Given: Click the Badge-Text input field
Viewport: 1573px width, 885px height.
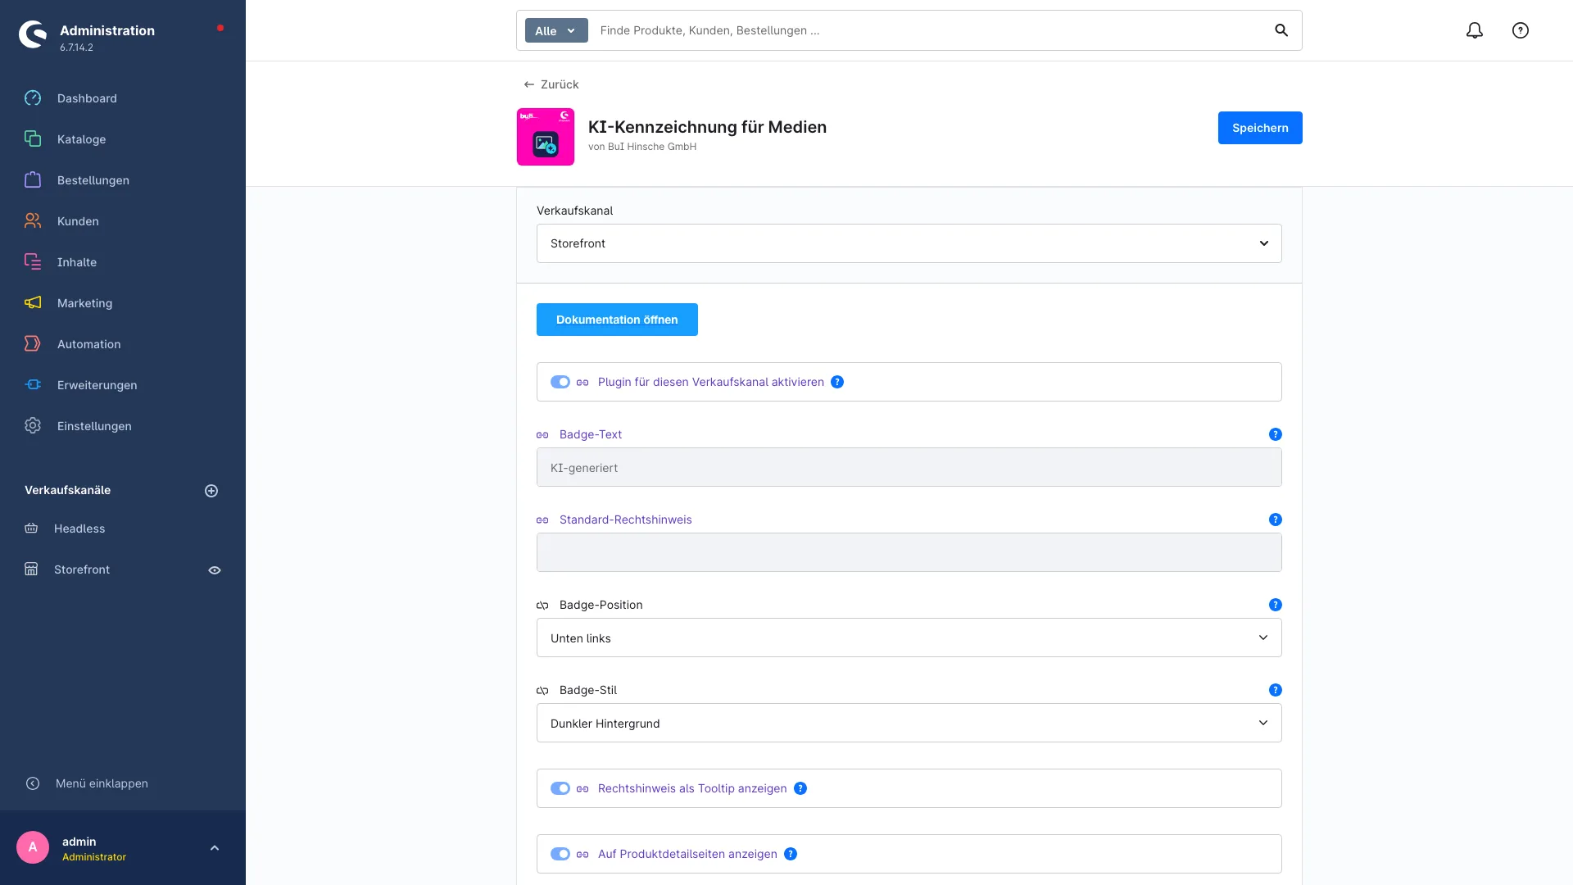Looking at the screenshot, I should (x=909, y=467).
